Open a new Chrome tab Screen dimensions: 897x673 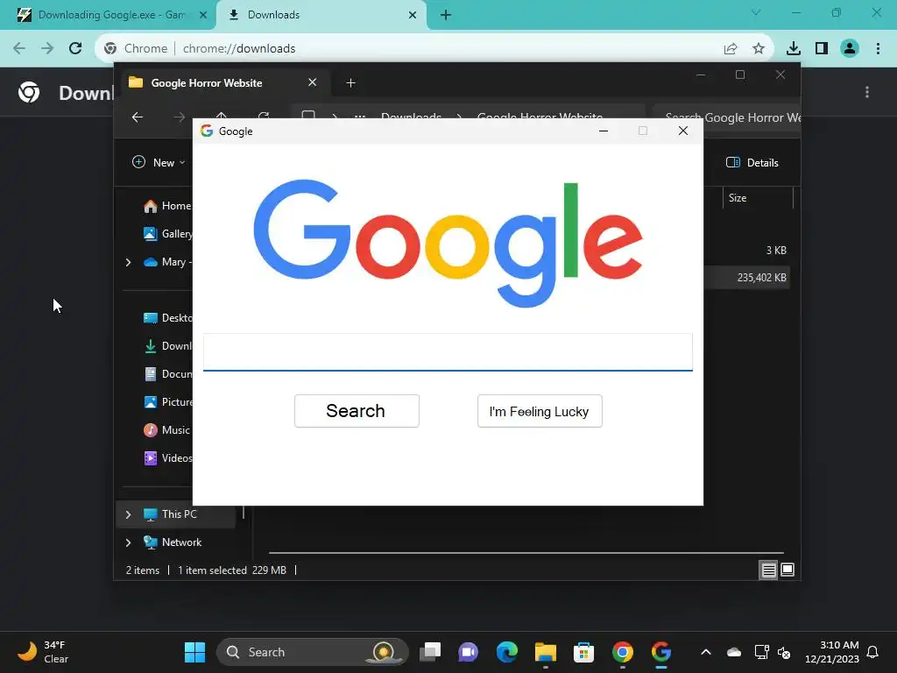(446, 15)
